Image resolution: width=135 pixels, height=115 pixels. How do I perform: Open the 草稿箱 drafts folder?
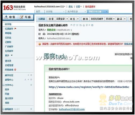[8, 33]
